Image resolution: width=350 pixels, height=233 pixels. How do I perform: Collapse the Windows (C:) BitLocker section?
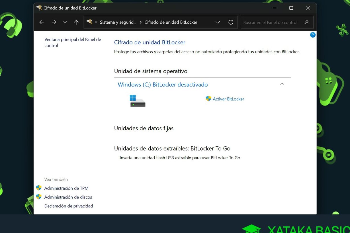pyautogui.click(x=282, y=84)
